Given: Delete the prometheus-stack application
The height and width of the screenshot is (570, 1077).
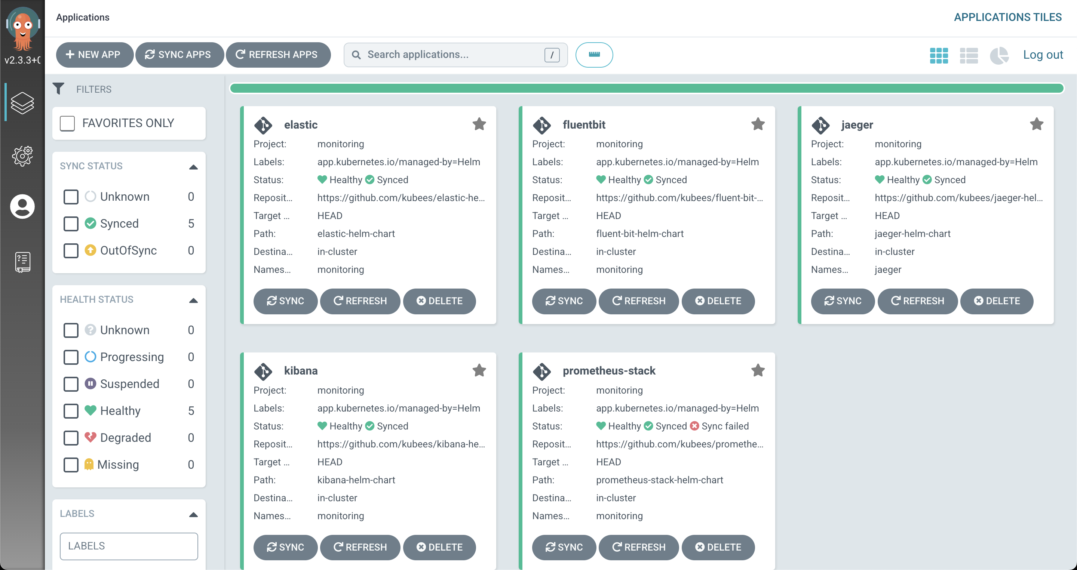Looking at the screenshot, I should coord(718,547).
